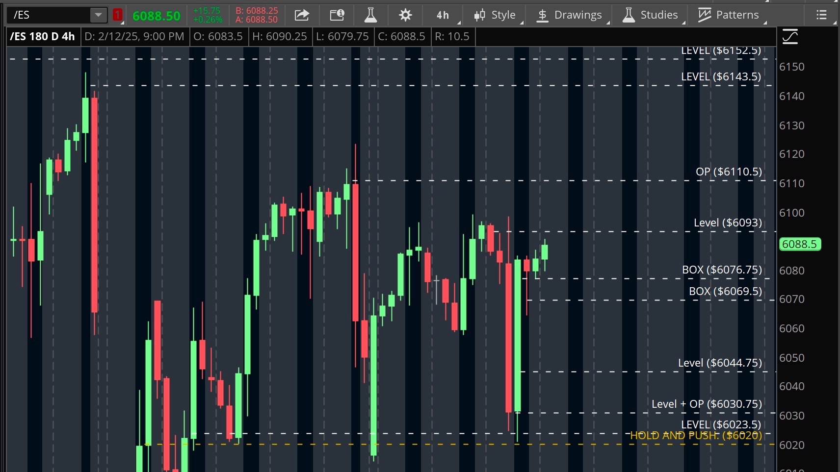
Task: Select the Level ($6093) line label
Action: [x=728, y=223]
